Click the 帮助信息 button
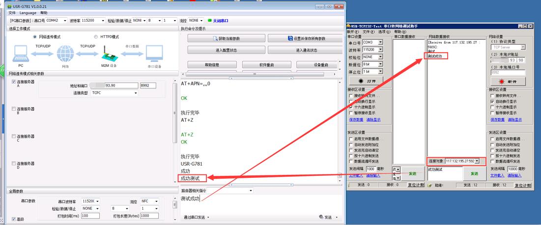 (x=212, y=64)
